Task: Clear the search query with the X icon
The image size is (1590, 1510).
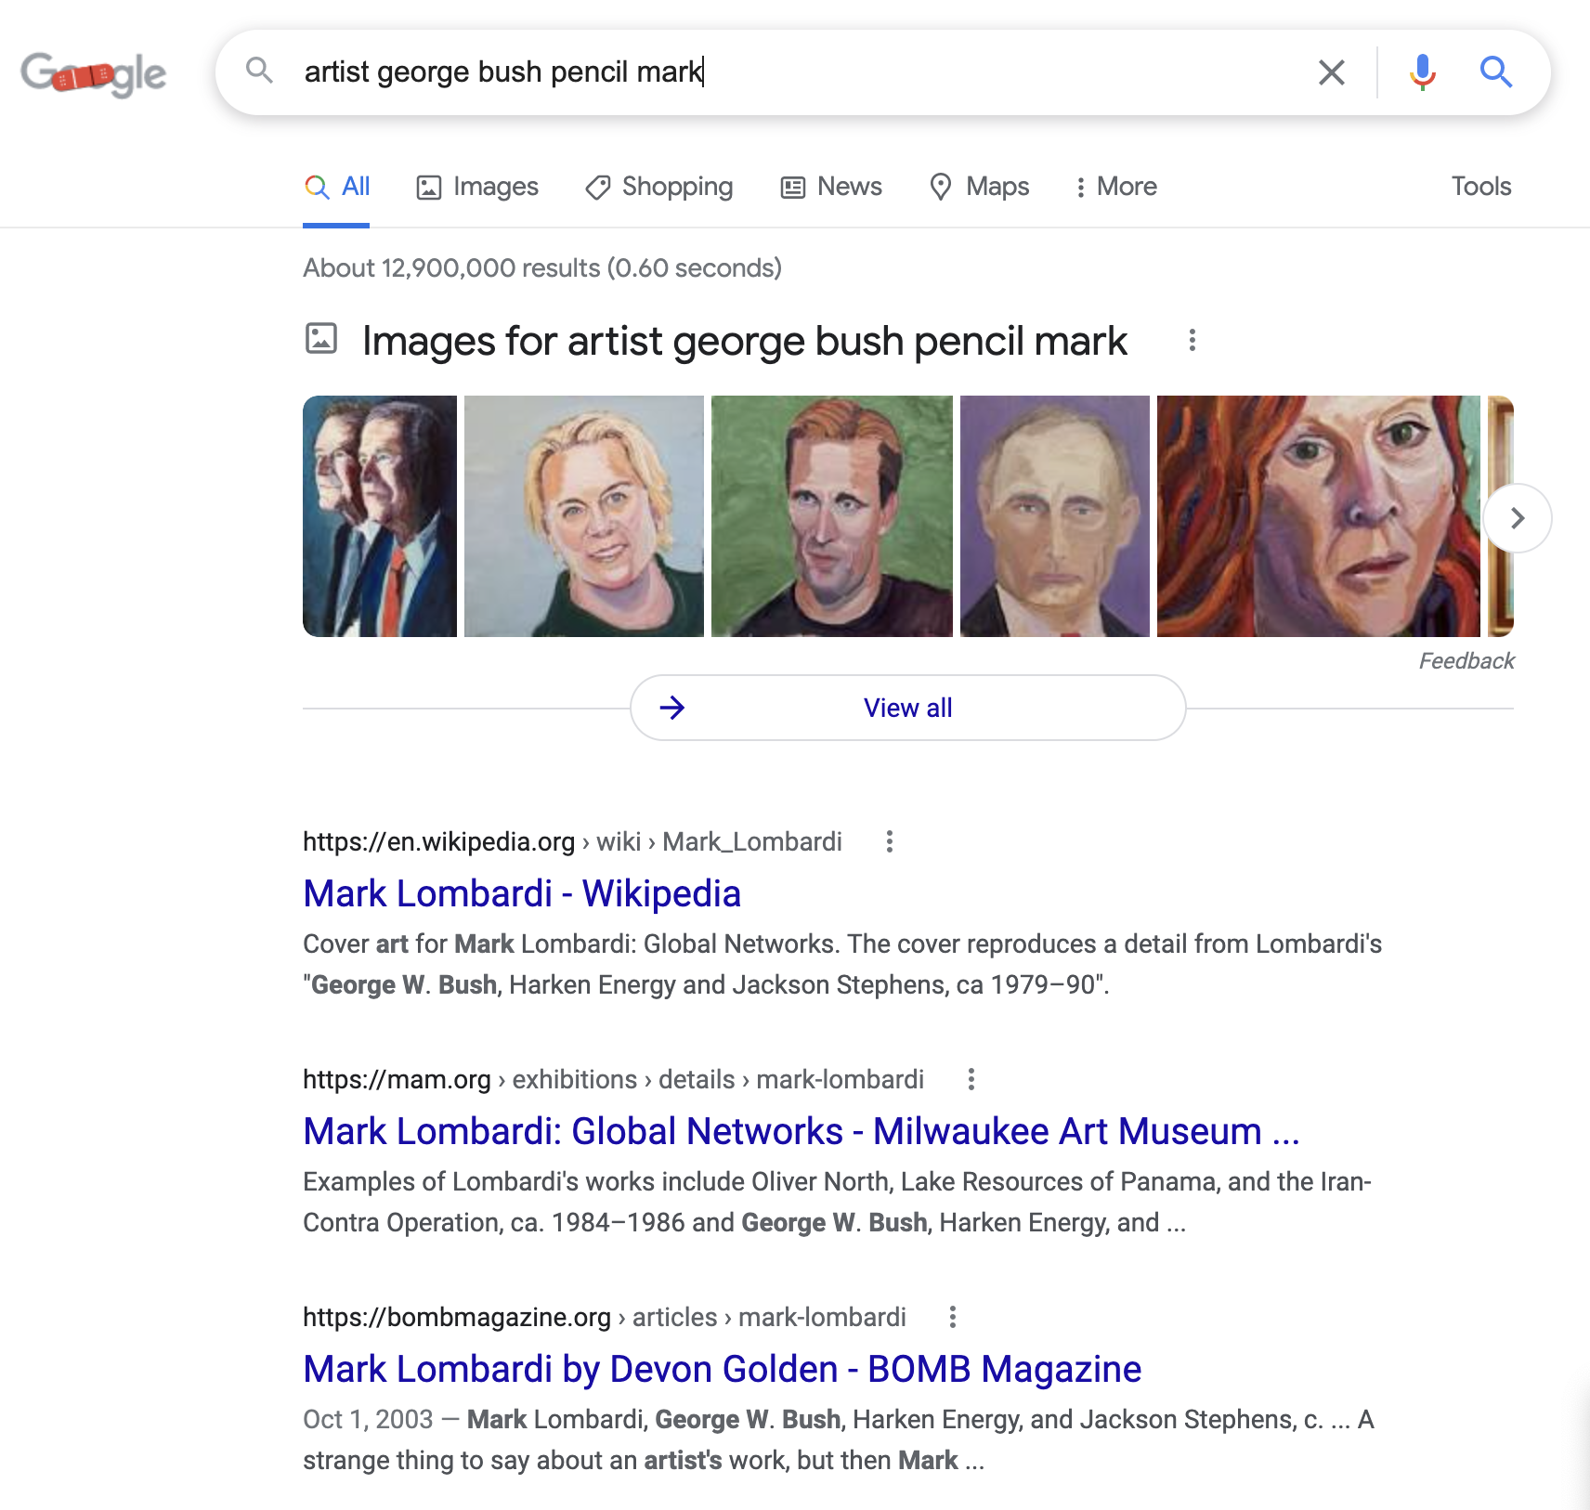Action: point(1332,72)
